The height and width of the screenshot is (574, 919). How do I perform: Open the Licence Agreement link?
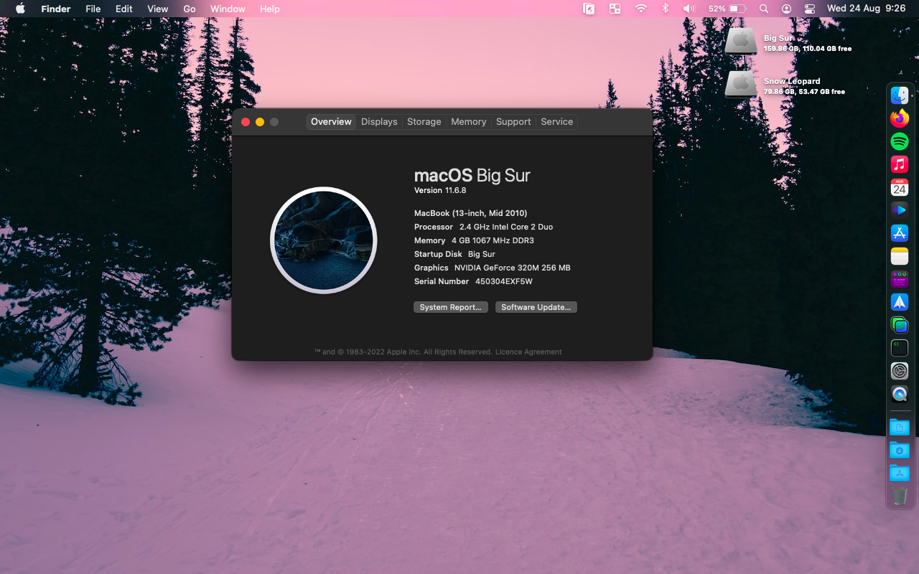click(x=528, y=352)
